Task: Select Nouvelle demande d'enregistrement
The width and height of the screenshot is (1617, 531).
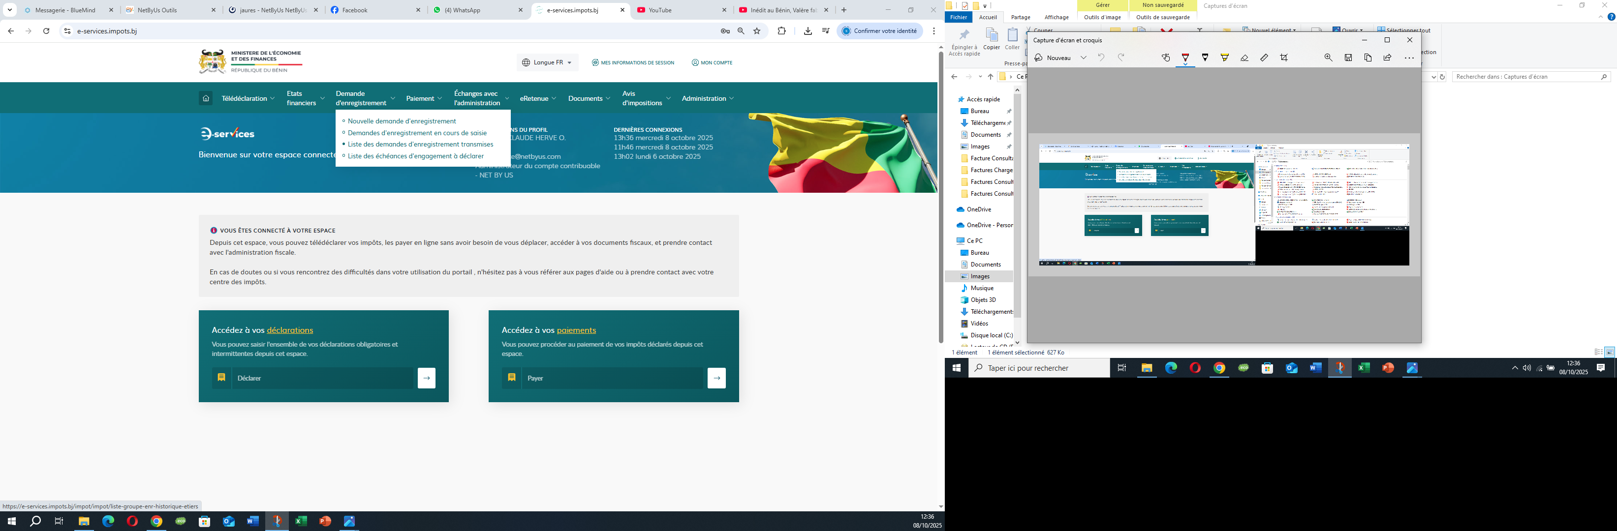Action: pos(402,121)
